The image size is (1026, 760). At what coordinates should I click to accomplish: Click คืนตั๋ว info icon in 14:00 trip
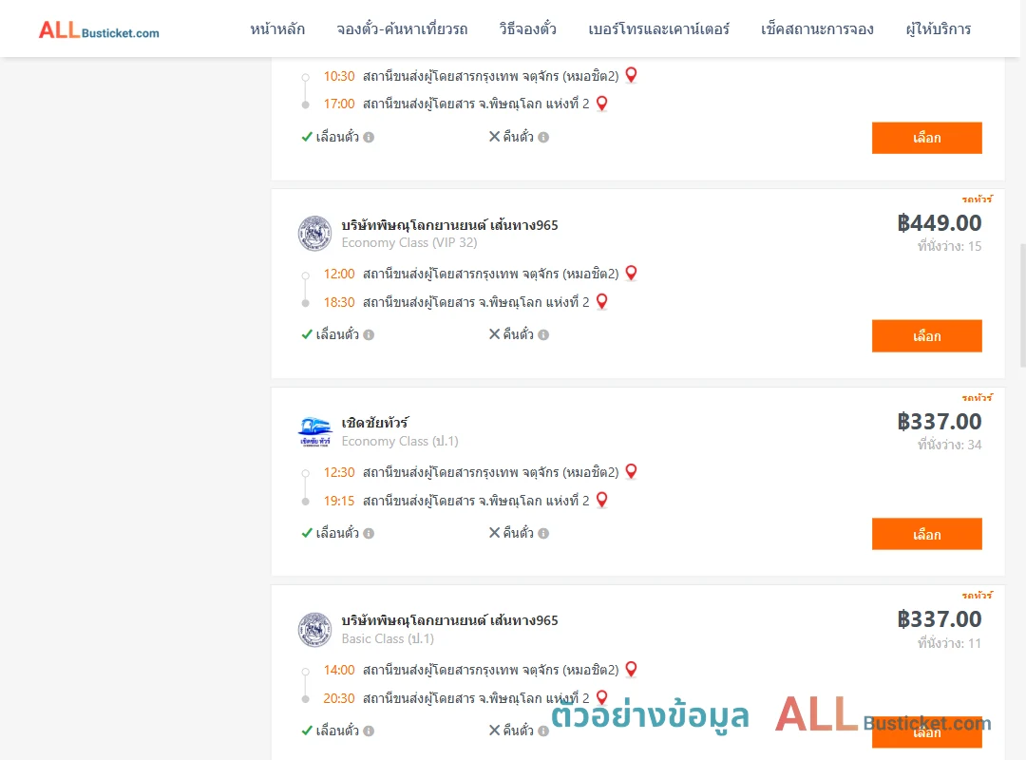pyautogui.click(x=543, y=731)
